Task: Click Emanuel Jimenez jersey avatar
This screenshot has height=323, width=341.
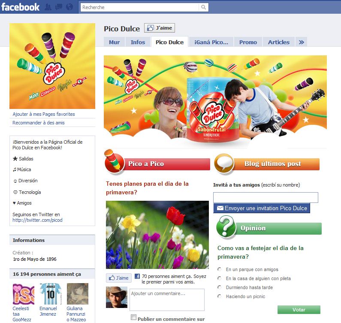Action: pyautogui.click(x=51, y=294)
